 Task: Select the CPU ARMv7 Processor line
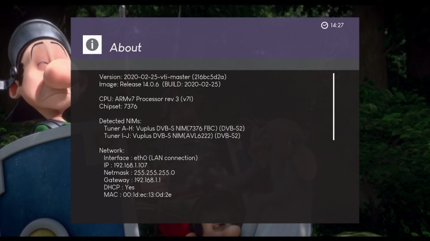pyautogui.click(x=146, y=99)
